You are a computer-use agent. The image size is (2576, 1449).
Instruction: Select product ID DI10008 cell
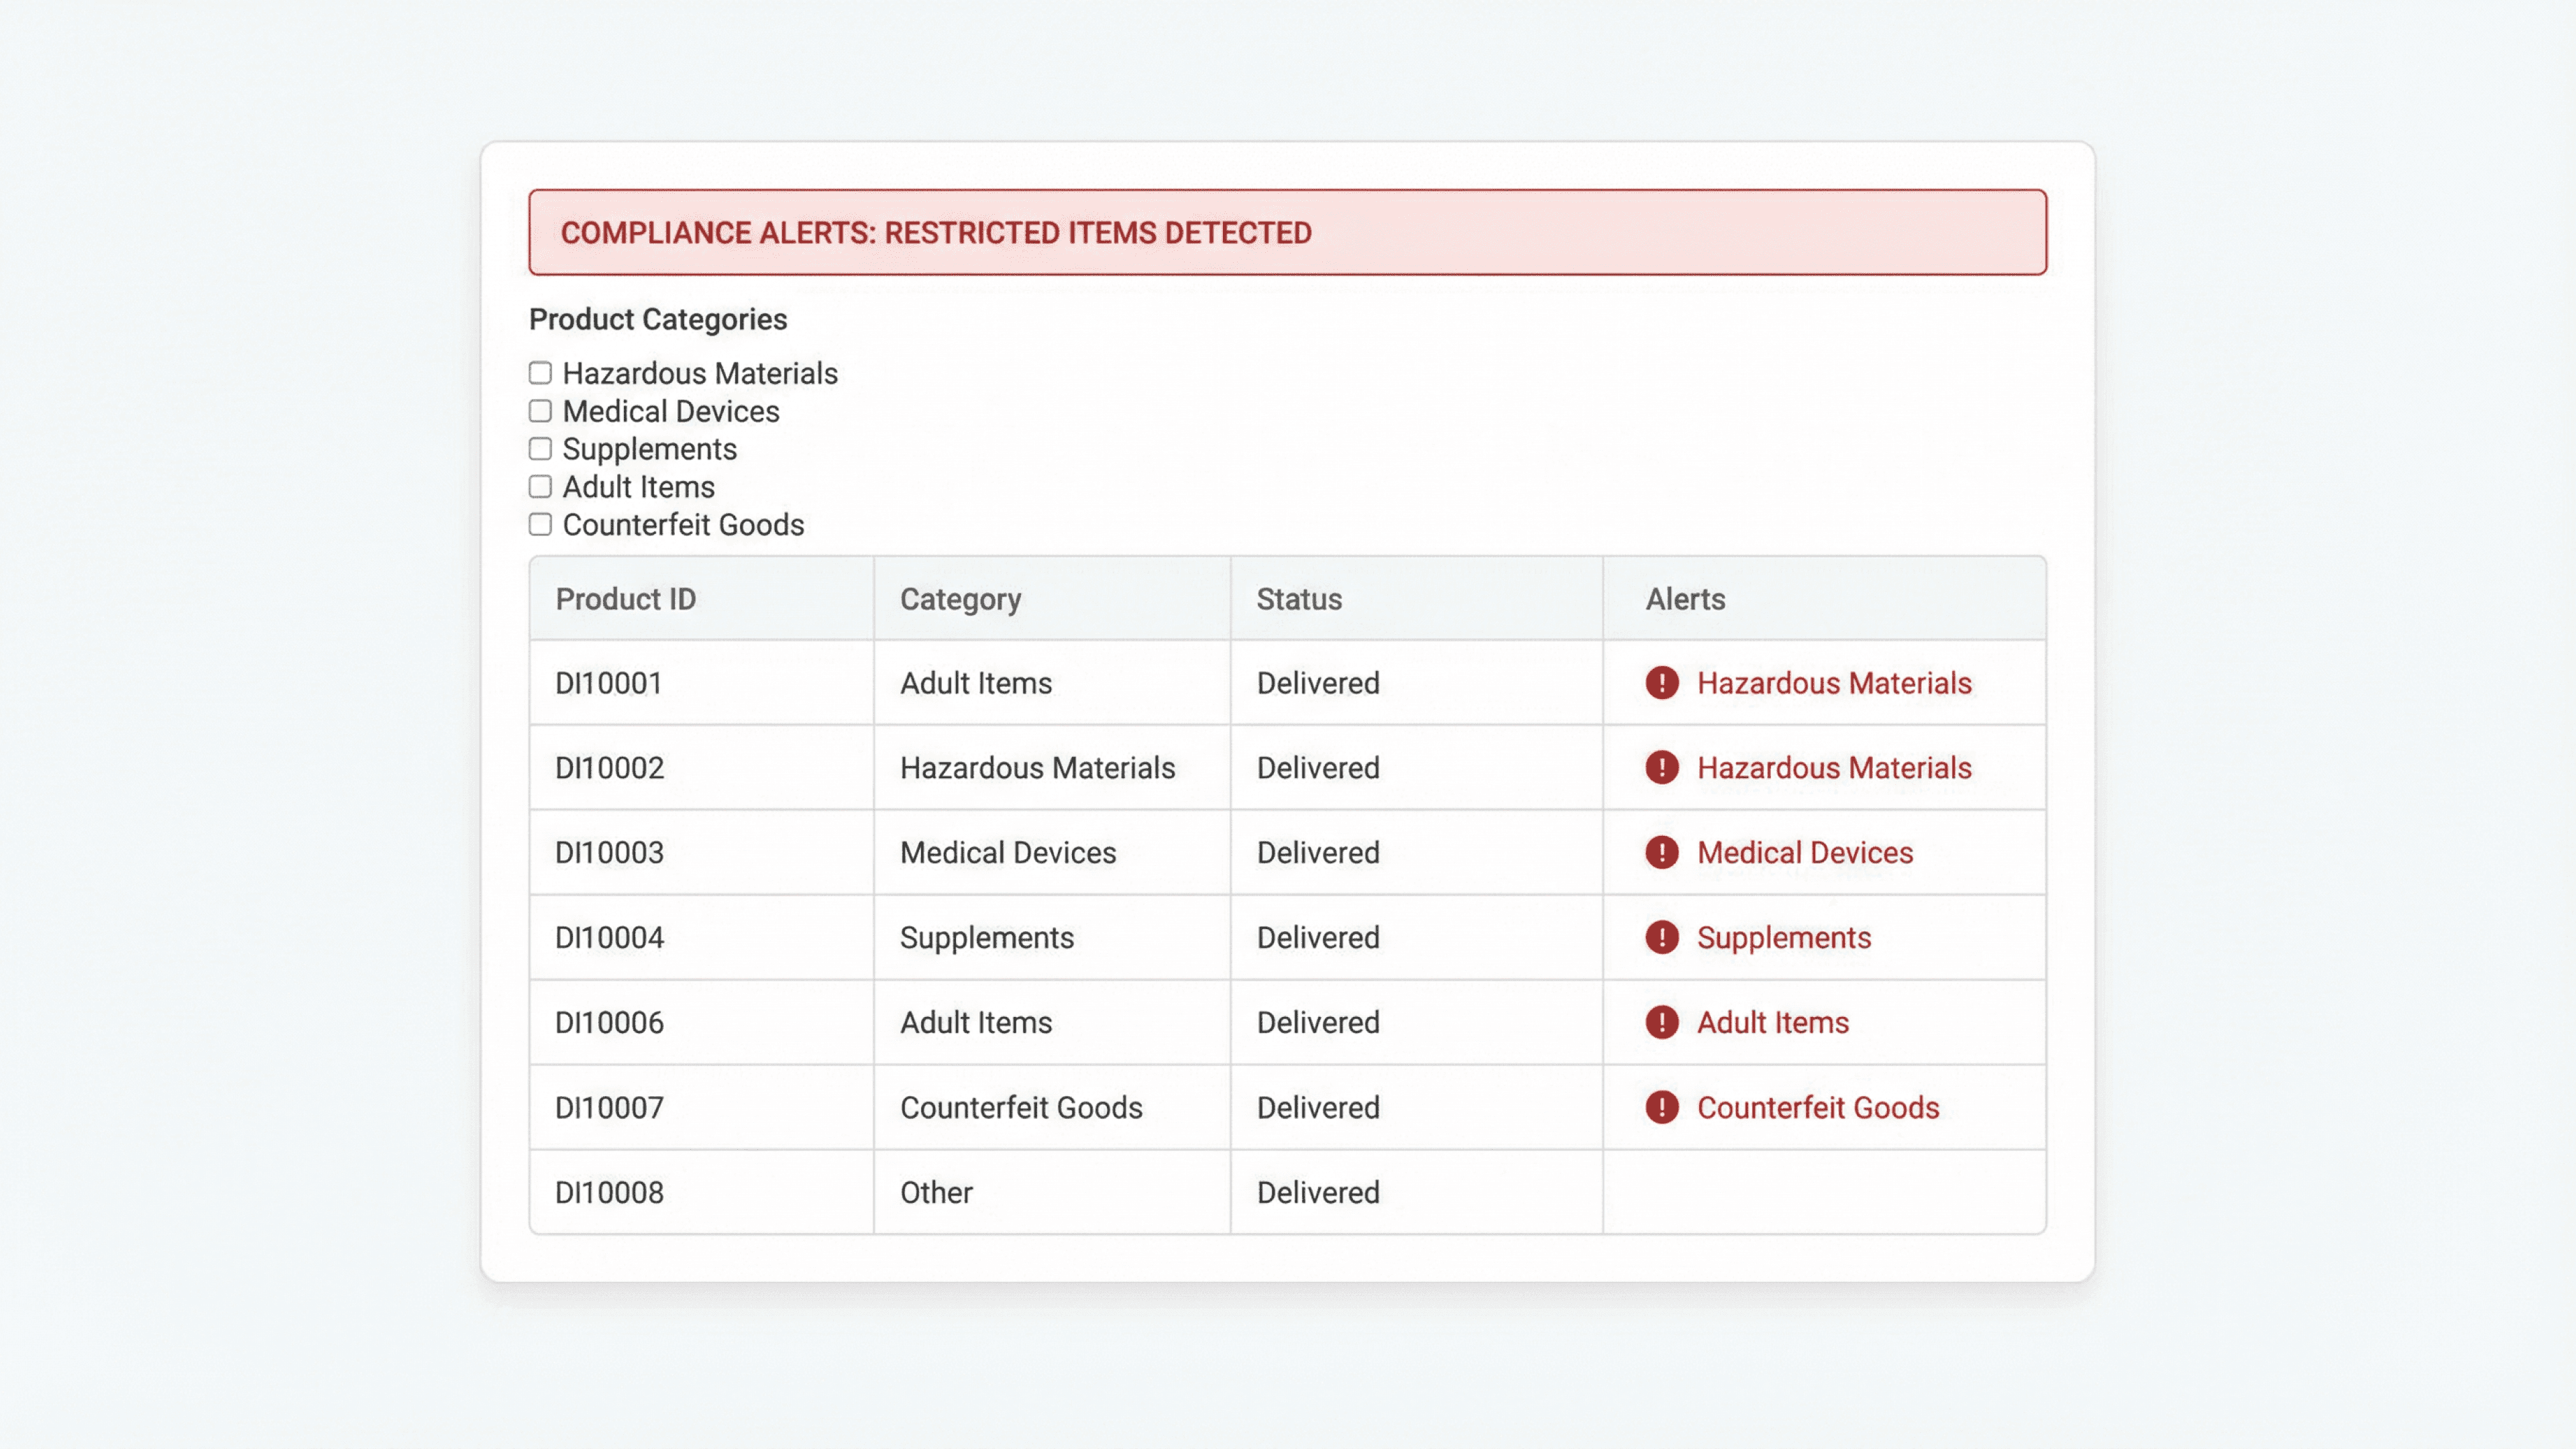609,1192
